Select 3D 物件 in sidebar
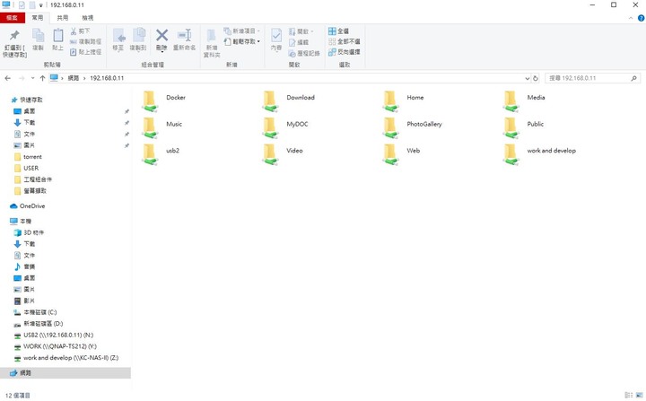Viewport: 646px width, 401px height. click(29, 232)
